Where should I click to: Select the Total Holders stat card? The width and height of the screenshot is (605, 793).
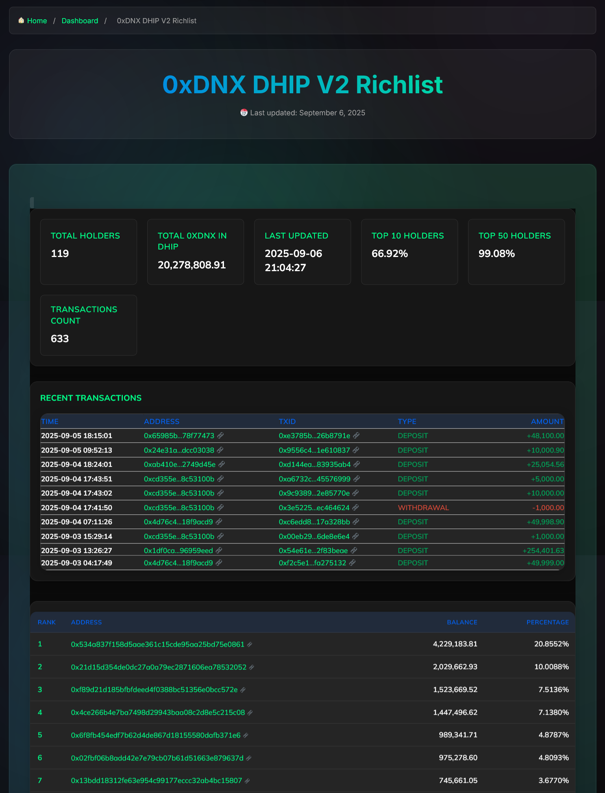point(89,252)
